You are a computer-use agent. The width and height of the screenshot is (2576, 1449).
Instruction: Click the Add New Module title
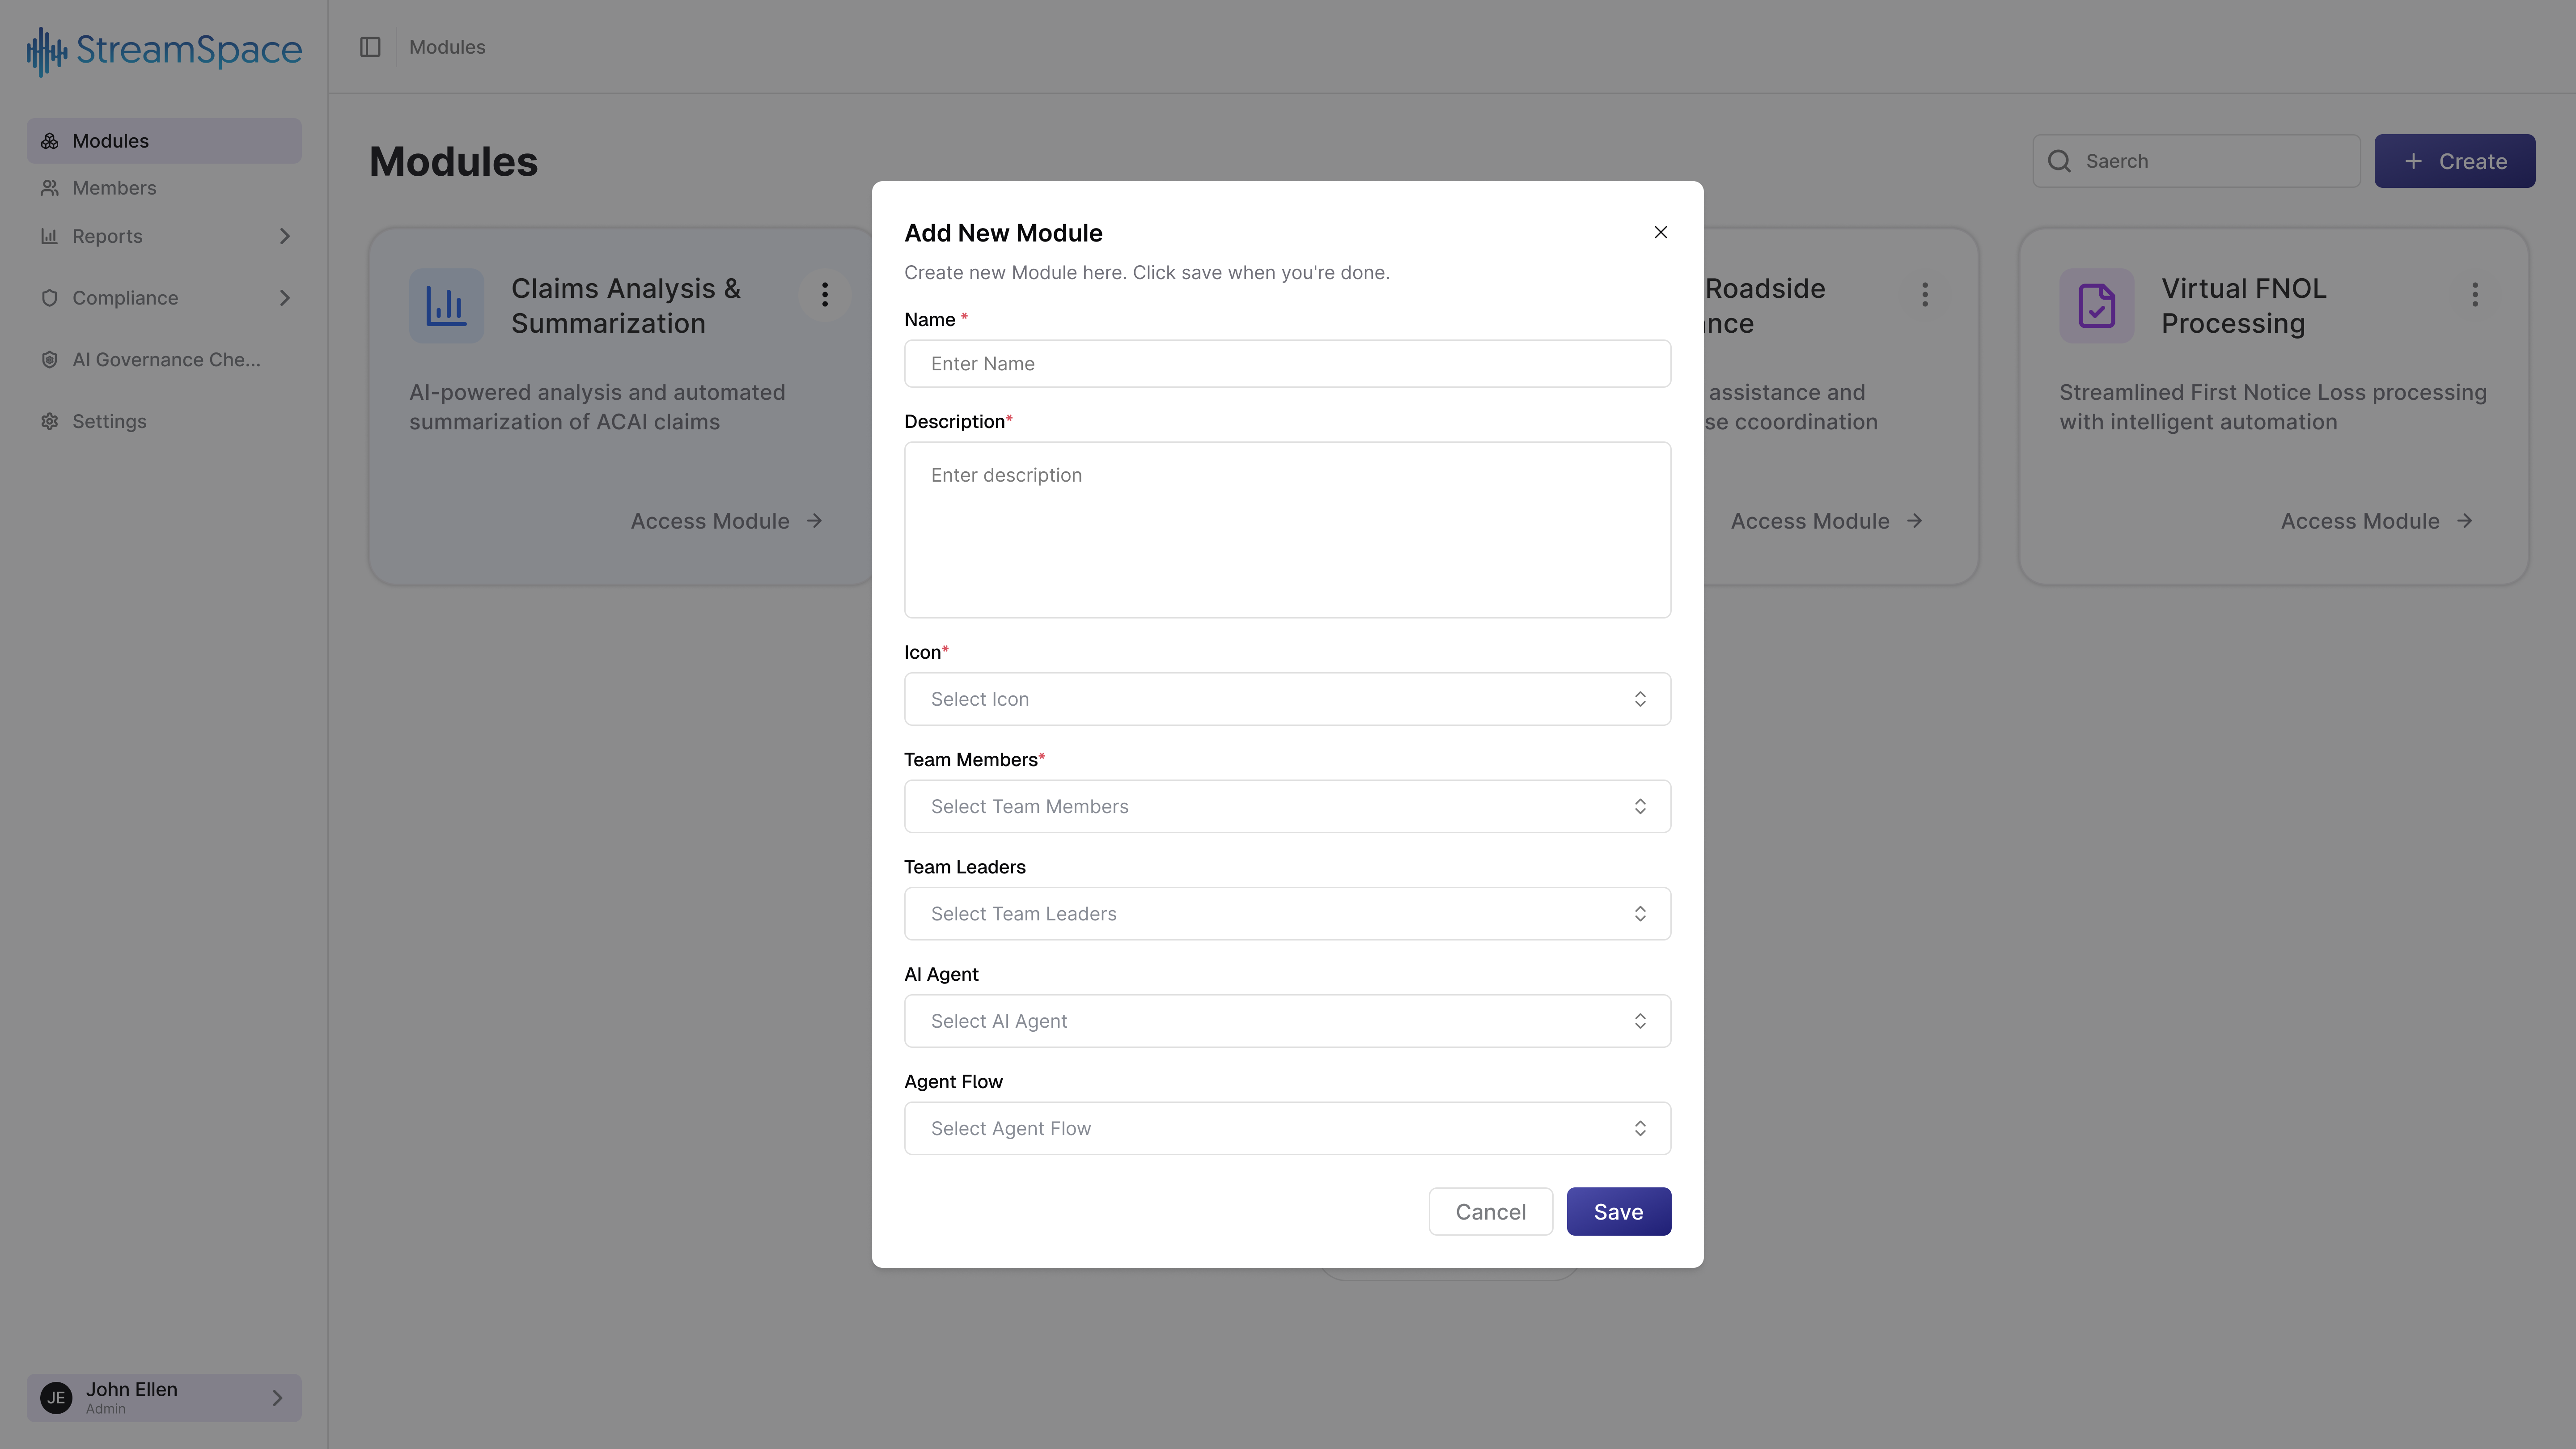(x=1003, y=233)
